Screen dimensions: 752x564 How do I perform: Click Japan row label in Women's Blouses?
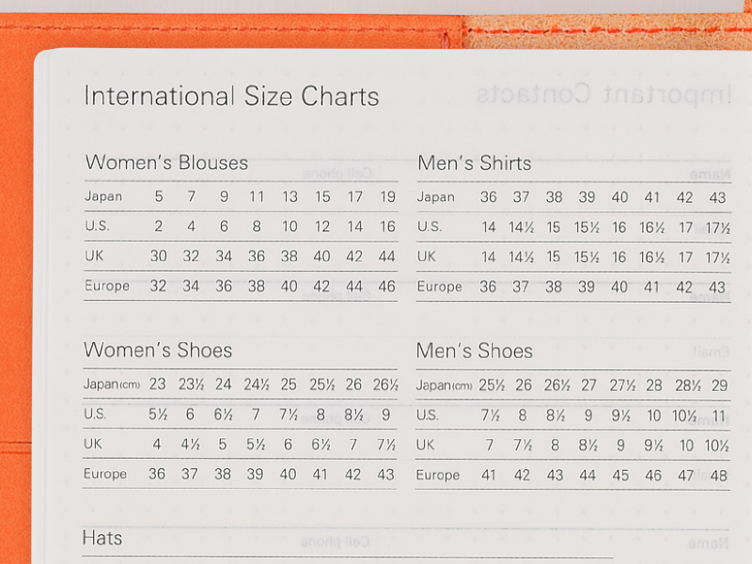[103, 197]
